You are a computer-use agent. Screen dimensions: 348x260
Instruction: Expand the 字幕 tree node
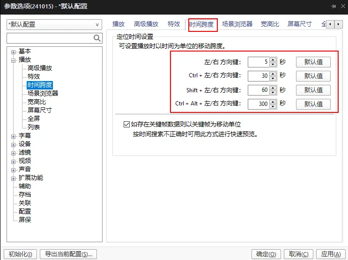(x=14, y=136)
